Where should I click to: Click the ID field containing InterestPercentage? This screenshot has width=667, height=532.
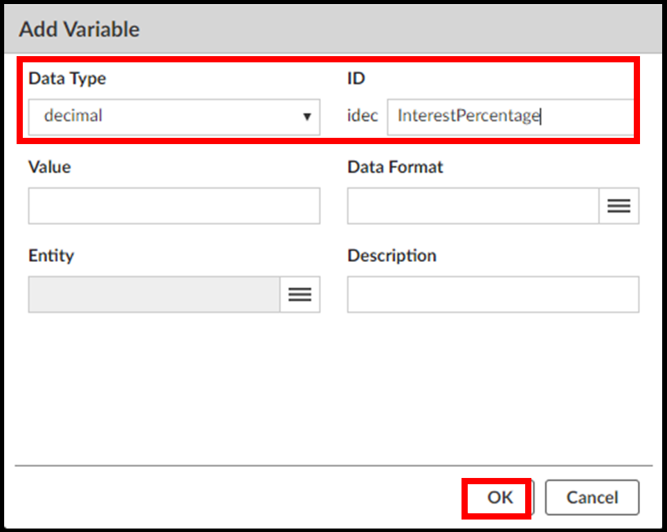[x=509, y=116]
